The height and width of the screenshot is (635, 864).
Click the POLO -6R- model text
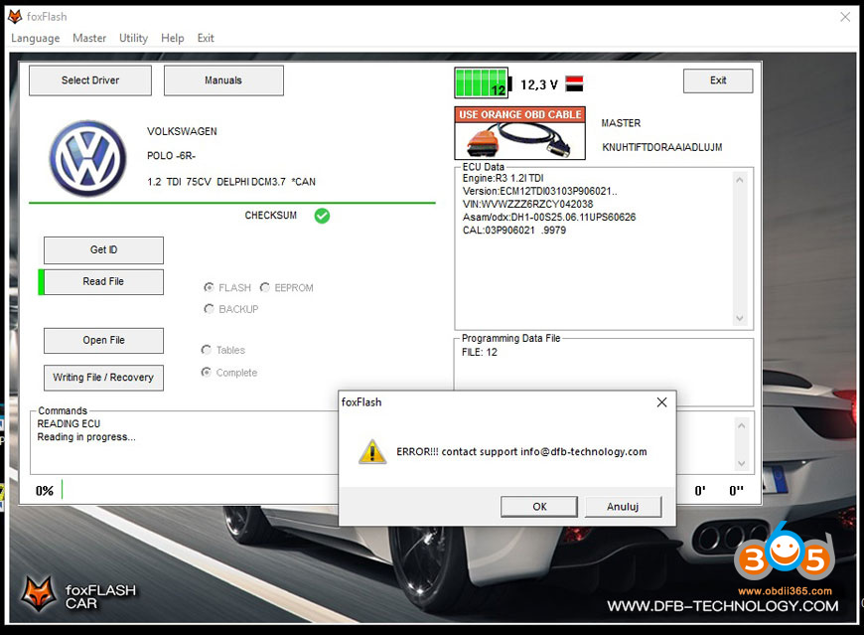pyautogui.click(x=172, y=156)
